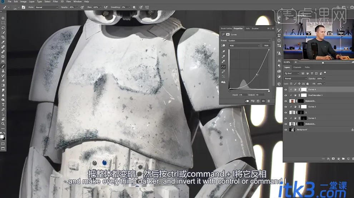354x198 pixels.
Task: Open the File menu
Action: [x=10, y=1]
